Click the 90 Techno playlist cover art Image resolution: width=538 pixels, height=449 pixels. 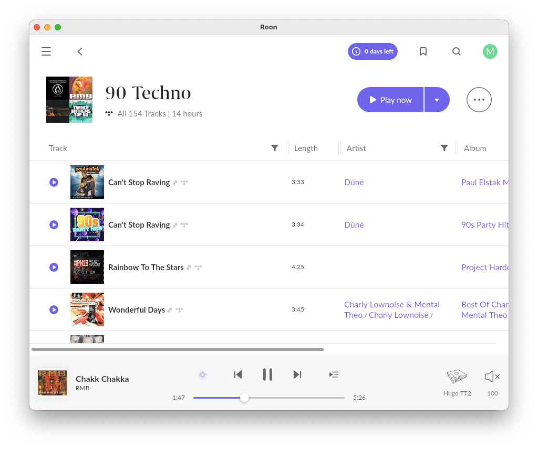click(x=69, y=100)
